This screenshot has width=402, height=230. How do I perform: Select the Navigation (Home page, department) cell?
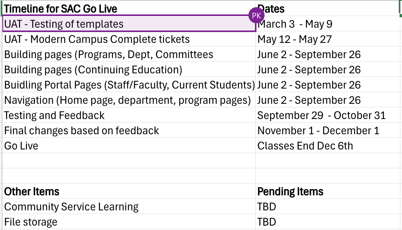(x=127, y=100)
